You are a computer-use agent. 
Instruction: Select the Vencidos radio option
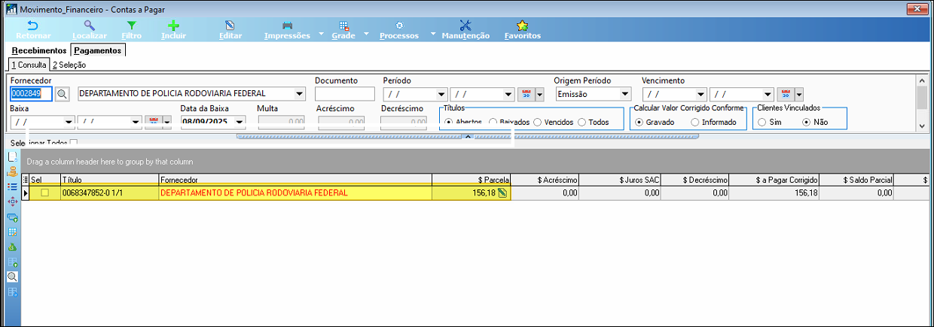click(537, 122)
